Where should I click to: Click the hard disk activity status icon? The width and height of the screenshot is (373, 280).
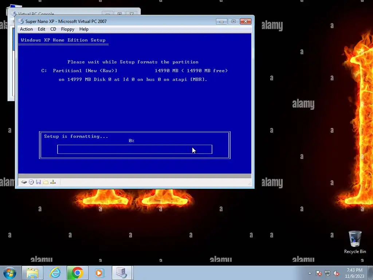click(24, 182)
